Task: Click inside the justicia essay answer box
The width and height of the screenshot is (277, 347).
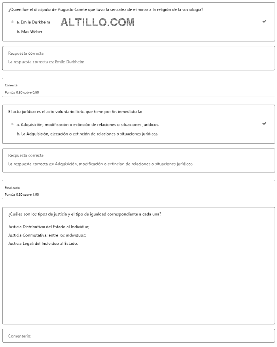Action: 138,285
